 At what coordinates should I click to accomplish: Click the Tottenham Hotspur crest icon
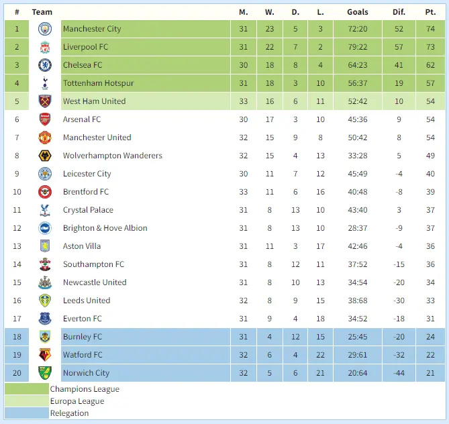[x=45, y=83]
